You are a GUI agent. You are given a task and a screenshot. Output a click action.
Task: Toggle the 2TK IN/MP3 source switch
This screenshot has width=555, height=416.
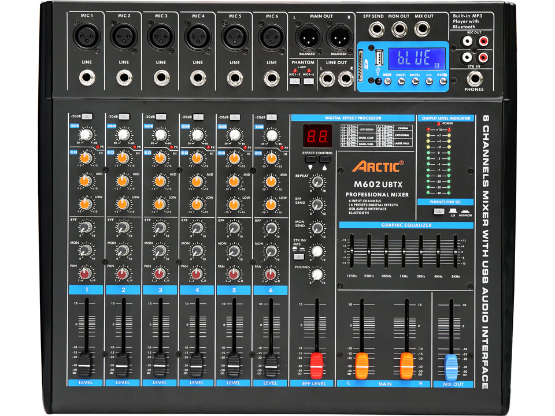(x=299, y=257)
